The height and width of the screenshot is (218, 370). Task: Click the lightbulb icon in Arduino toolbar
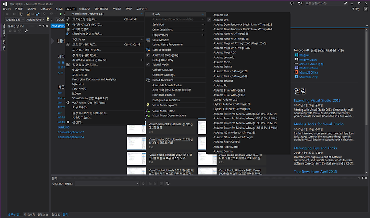(x=48, y=19)
